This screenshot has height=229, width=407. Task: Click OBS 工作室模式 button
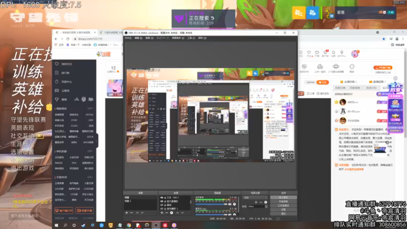point(283,206)
